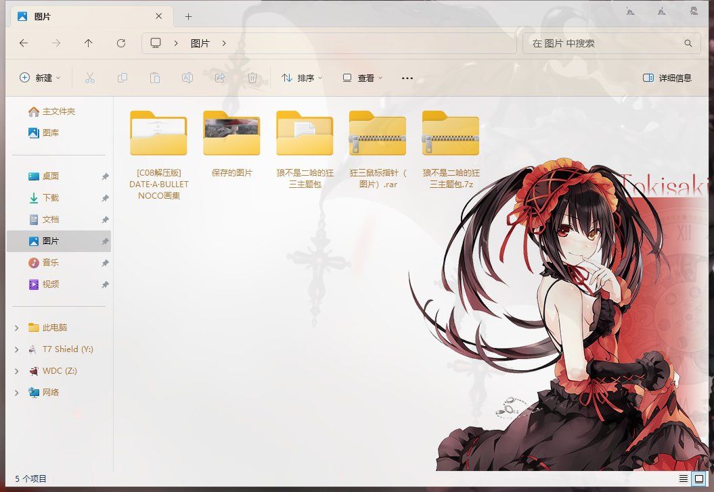Select 图片 in the sidebar
The width and height of the screenshot is (714, 492).
(59, 241)
